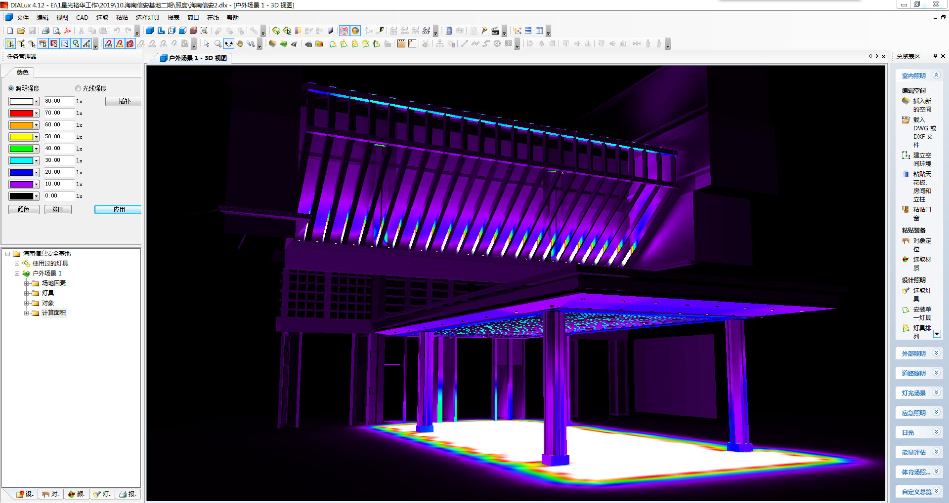Select the 照明强度 radio button
Viewport: 949px width, 503px height.
pyautogui.click(x=11, y=88)
